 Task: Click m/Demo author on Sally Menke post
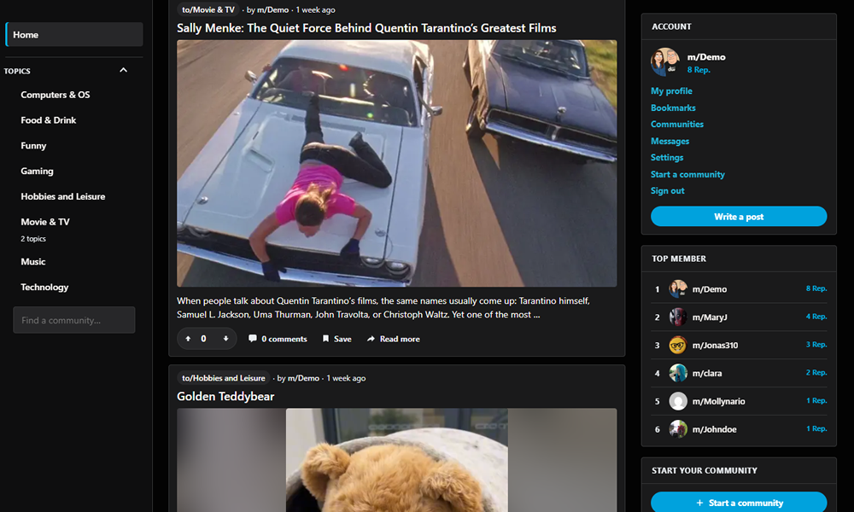273,9
